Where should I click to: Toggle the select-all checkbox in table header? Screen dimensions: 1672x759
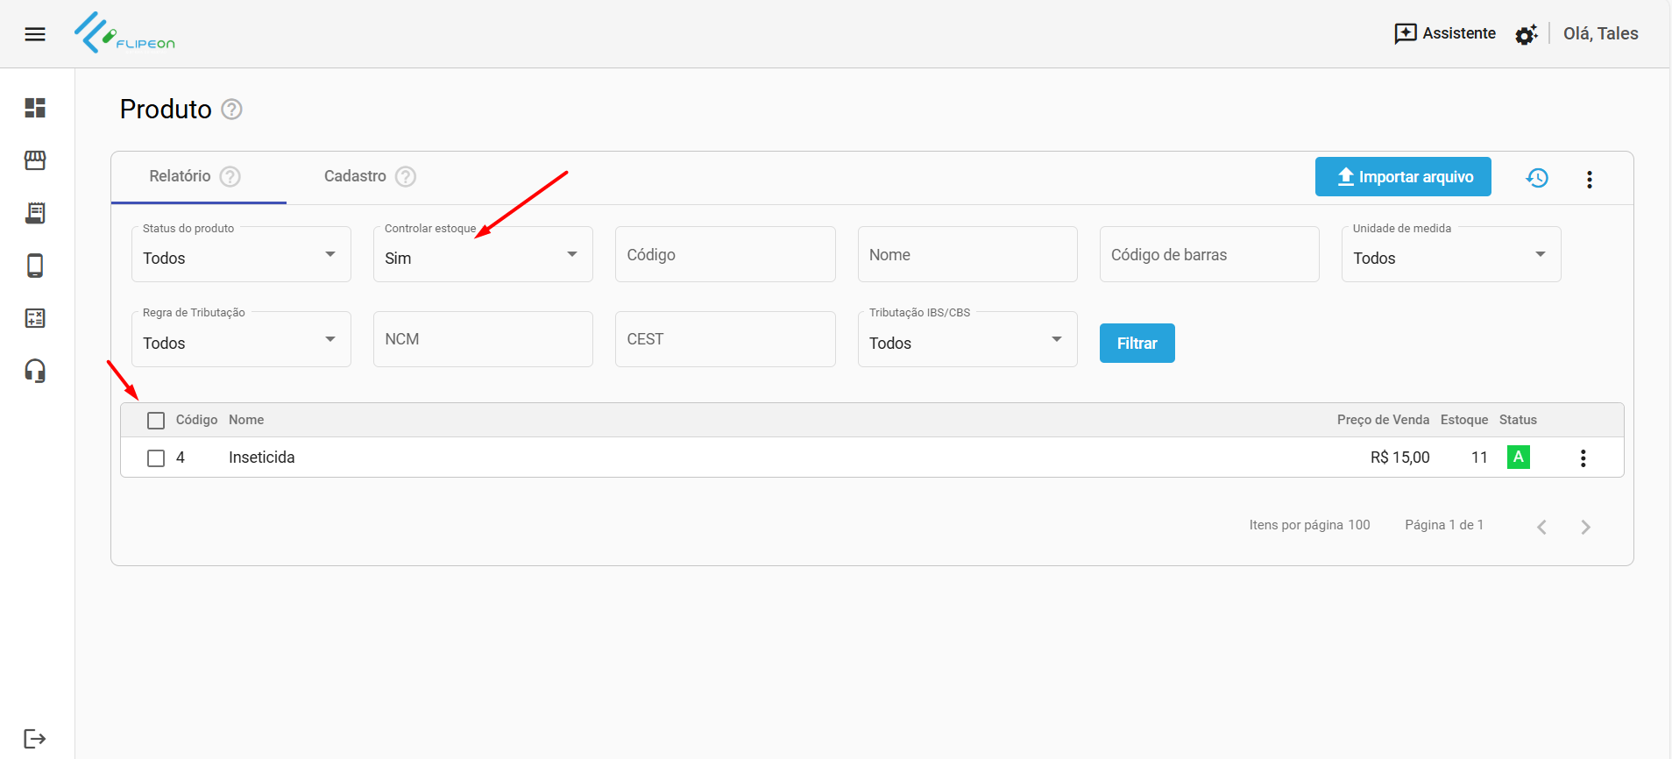point(156,421)
